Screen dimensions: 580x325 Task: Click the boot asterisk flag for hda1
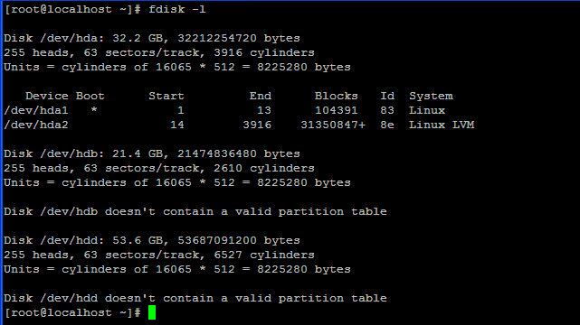tap(94, 110)
